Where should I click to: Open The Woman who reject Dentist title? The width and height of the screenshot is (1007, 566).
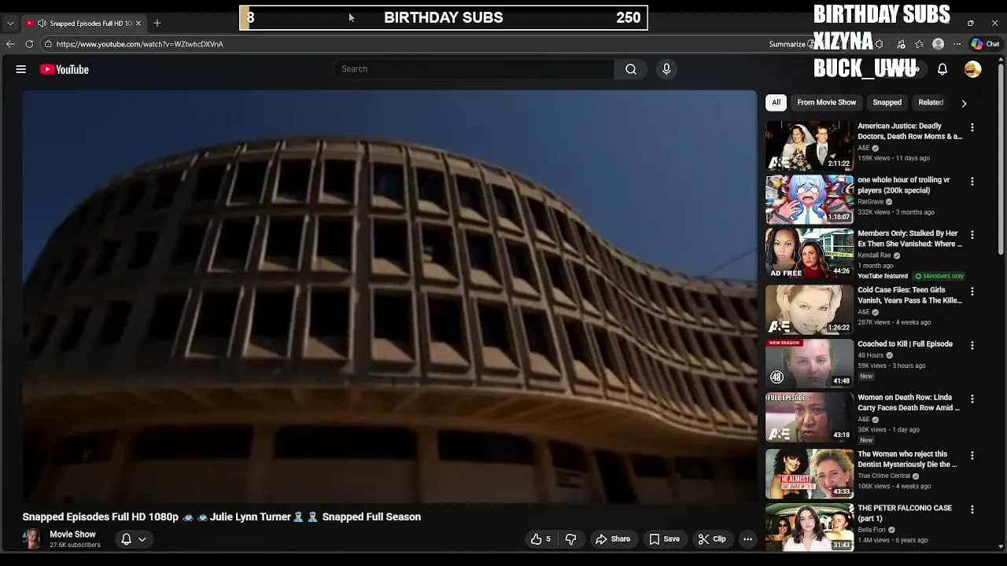coord(907,459)
